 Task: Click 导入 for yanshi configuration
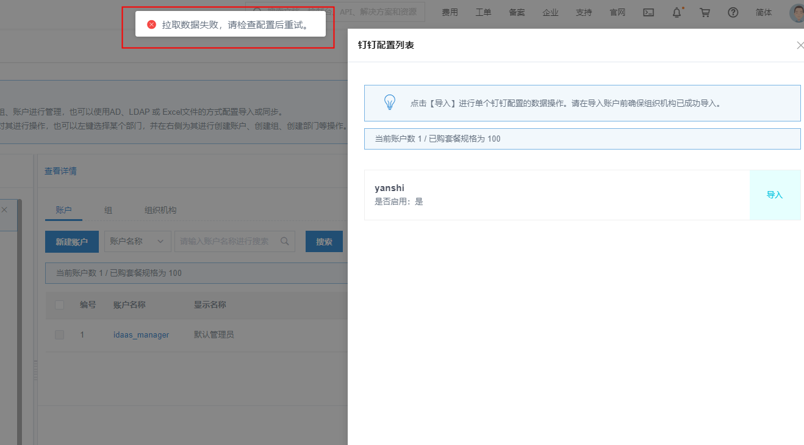pos(775,195)
